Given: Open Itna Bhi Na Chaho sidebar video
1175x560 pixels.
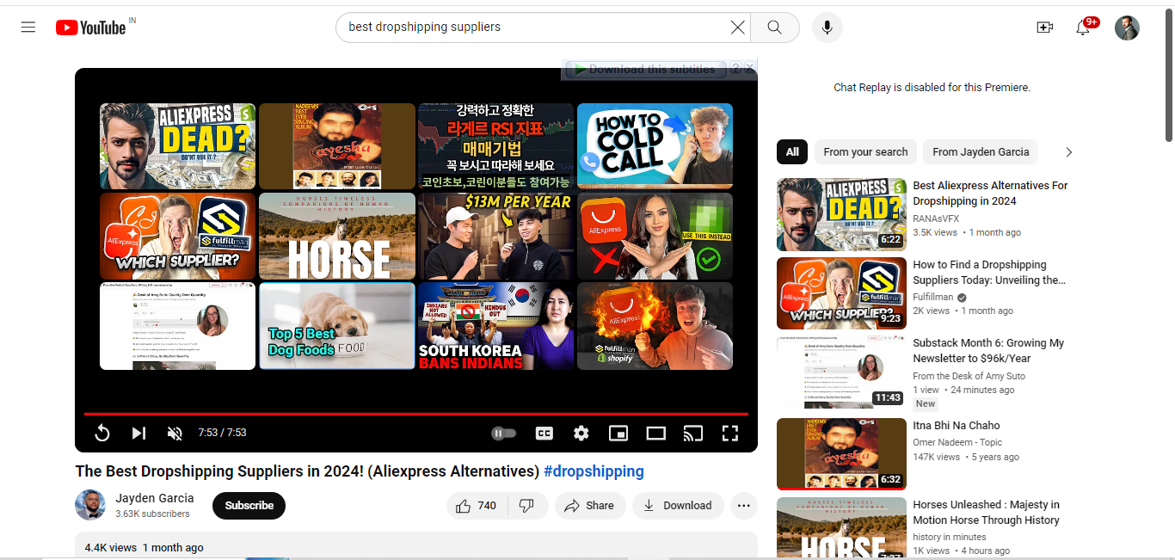Looking at the screenshot, I should 957,426.
